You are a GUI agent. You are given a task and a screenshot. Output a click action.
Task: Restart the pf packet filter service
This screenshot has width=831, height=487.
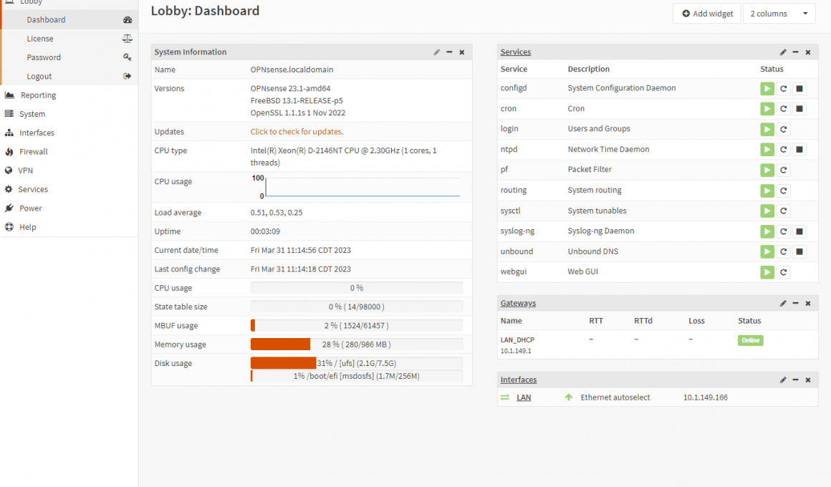pos(784,170)
